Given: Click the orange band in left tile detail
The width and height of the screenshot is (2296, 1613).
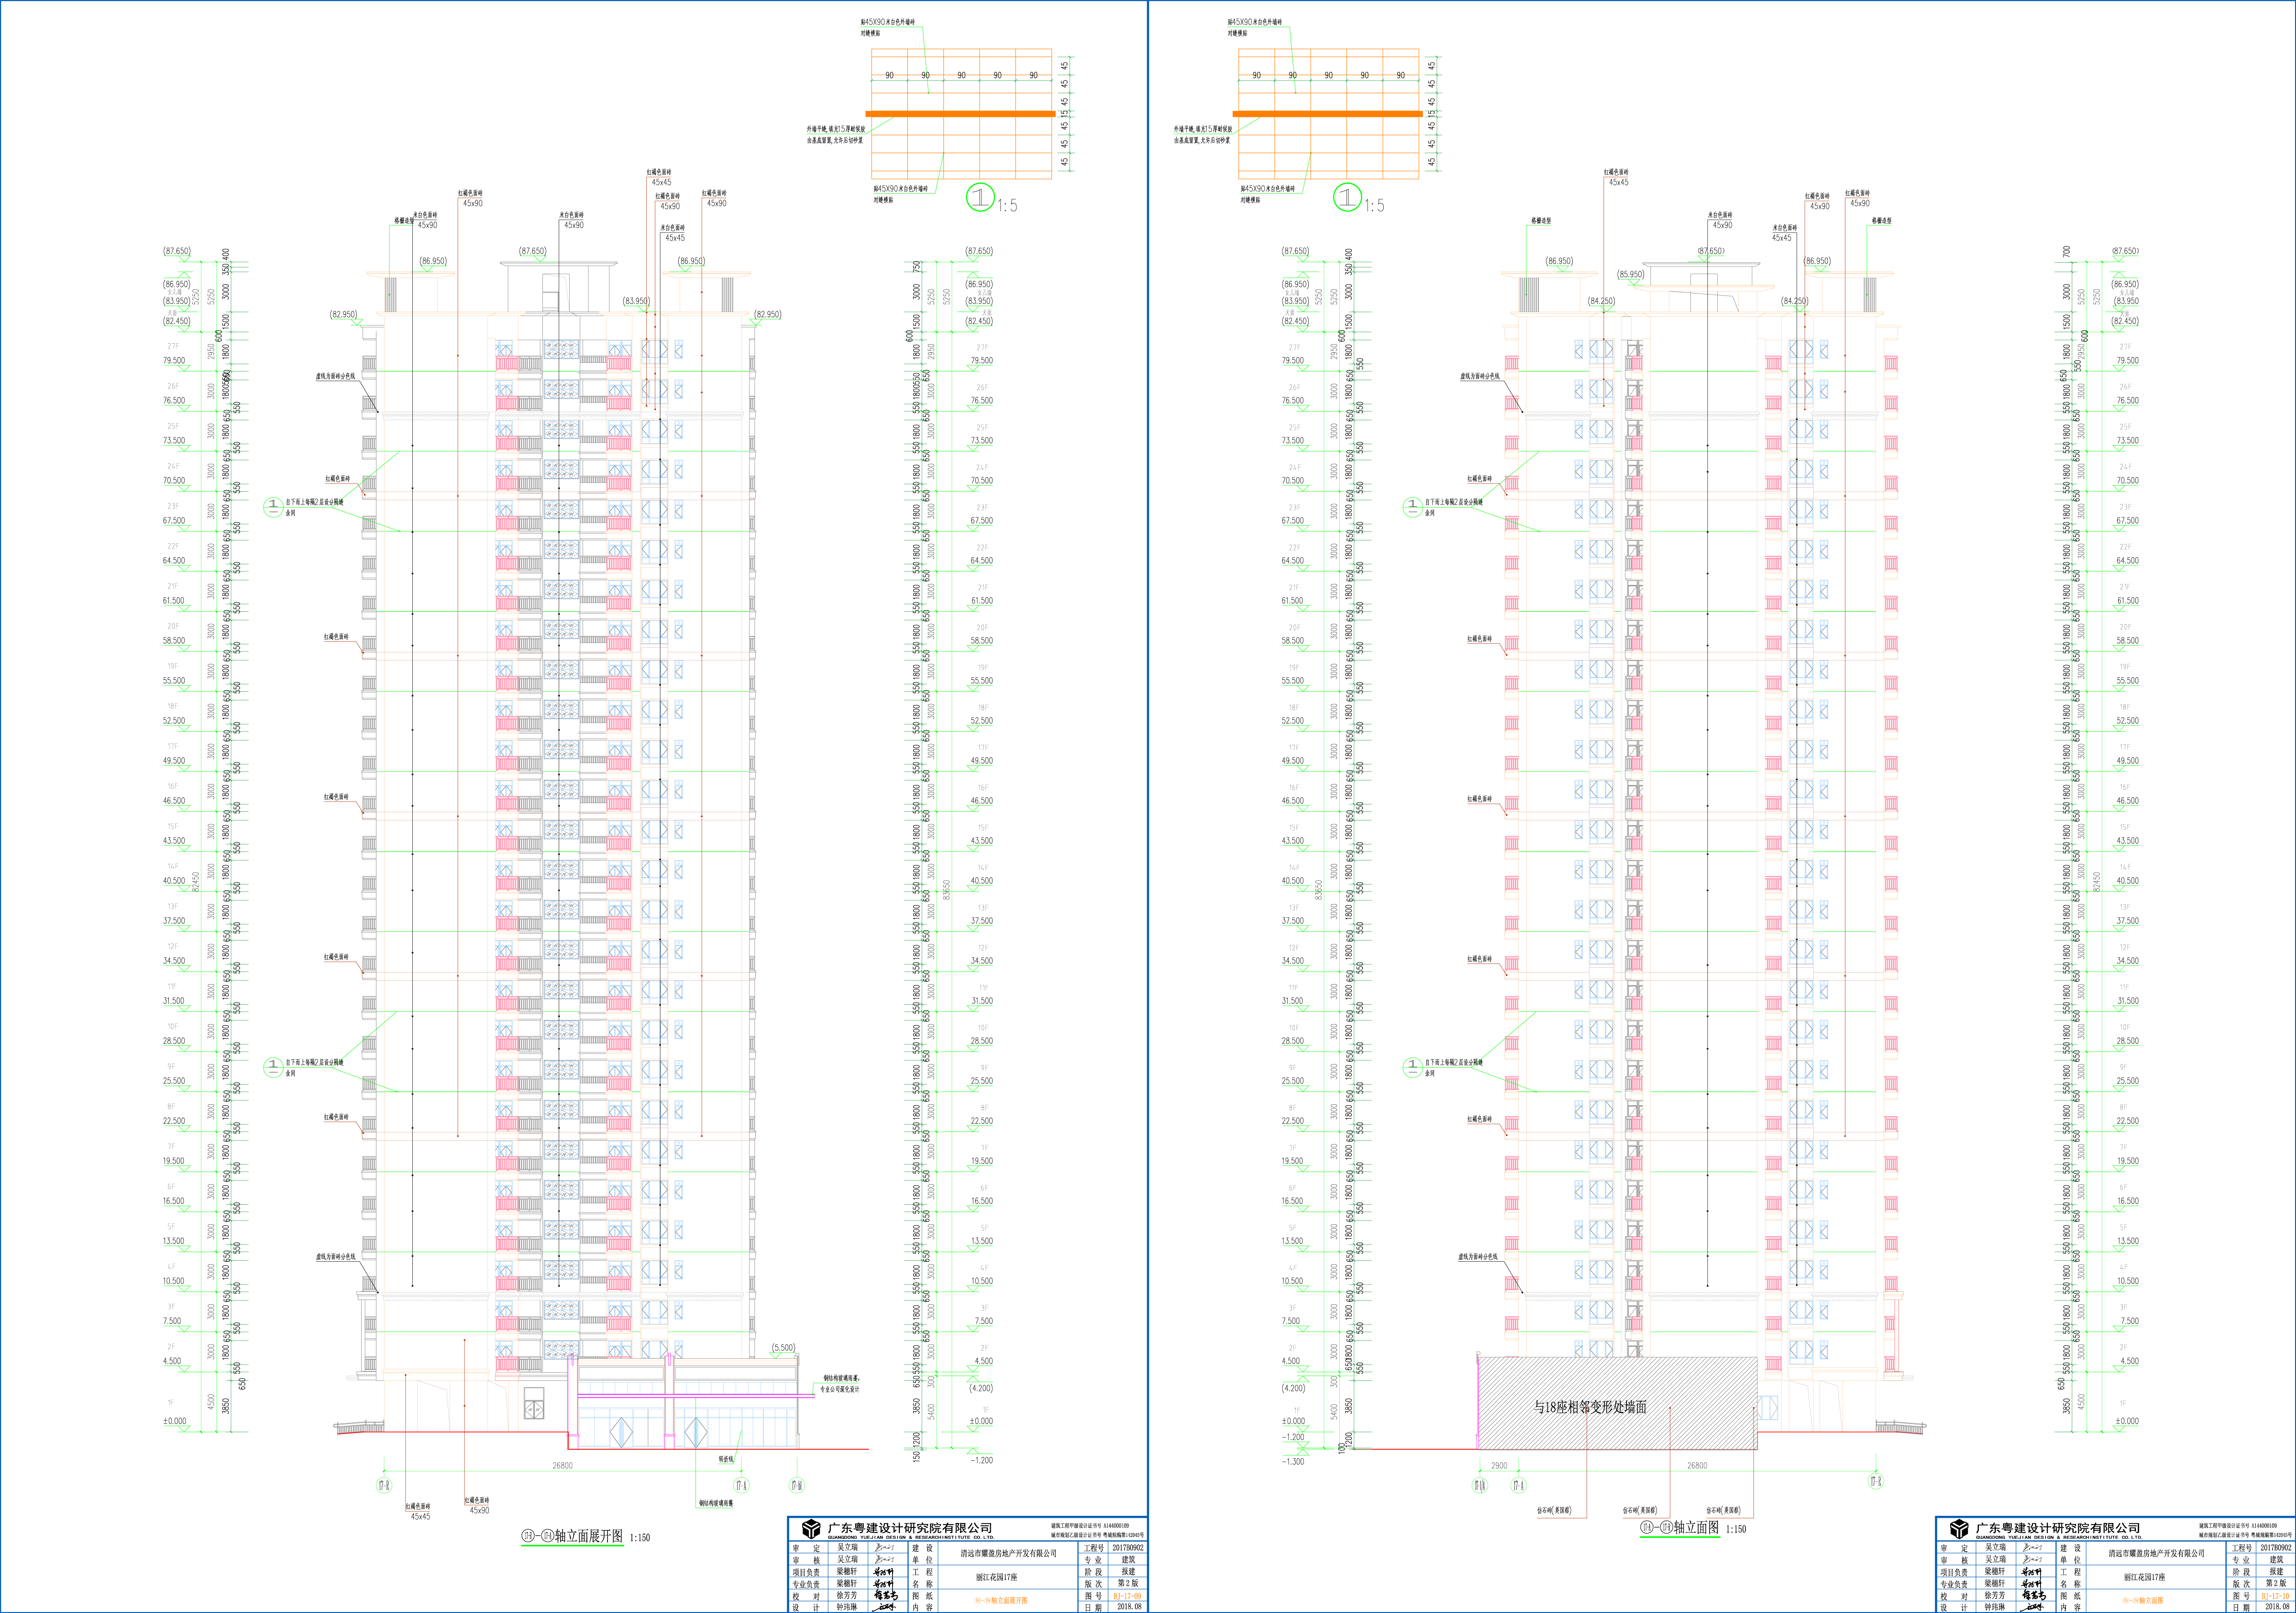Looking at the screenshot, I should point(960,114).
